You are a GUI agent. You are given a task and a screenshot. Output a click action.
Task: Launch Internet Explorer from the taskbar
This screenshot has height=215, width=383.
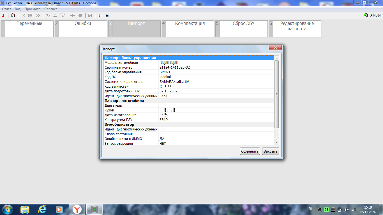tap(42, 209)
